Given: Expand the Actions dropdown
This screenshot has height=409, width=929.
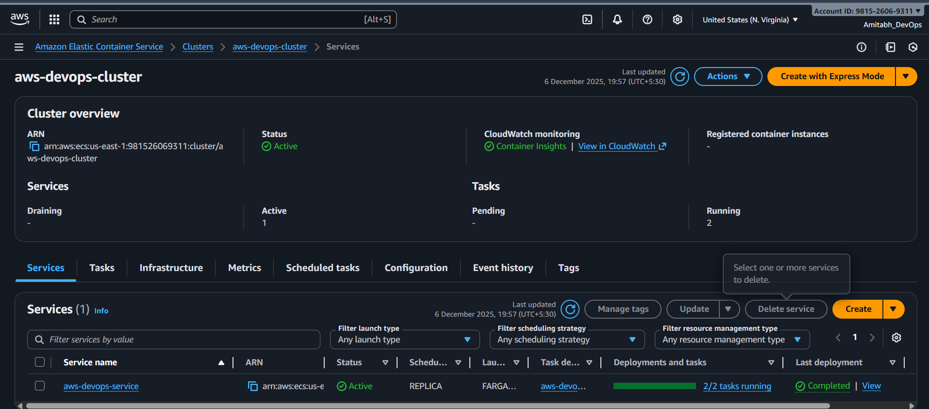Looking at the screenshot, I should (x=728, y=77).
